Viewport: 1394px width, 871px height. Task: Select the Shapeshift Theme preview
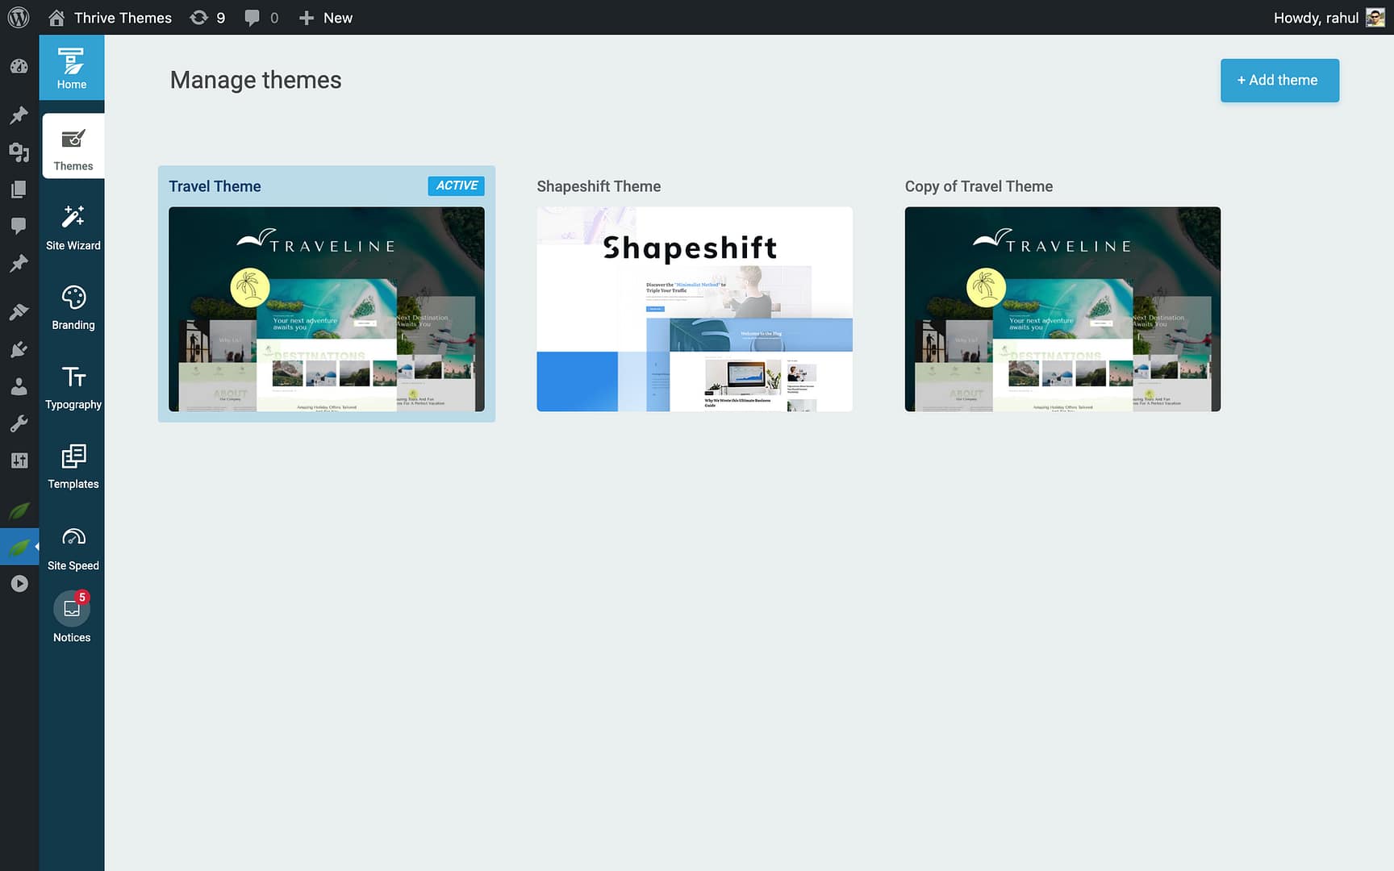pyautogui.click(x=694, y=309)
